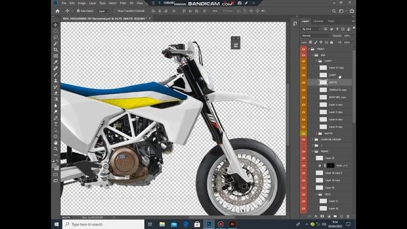Select the Eraser tool

[55, 93]
